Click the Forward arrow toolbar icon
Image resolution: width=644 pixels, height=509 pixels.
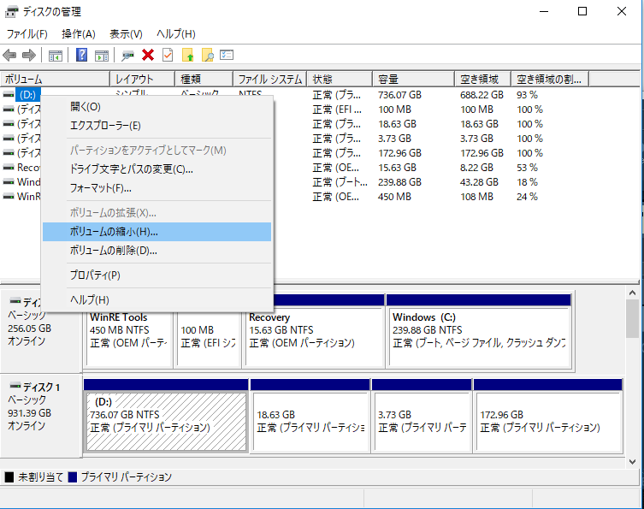[x=29, y=55]
